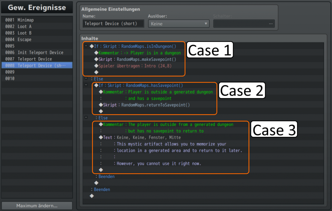Image resolution: width=332 pixels, height=211 pixels.
Task: Select event 0007 Teleport Device
Action: pos(37,59)
